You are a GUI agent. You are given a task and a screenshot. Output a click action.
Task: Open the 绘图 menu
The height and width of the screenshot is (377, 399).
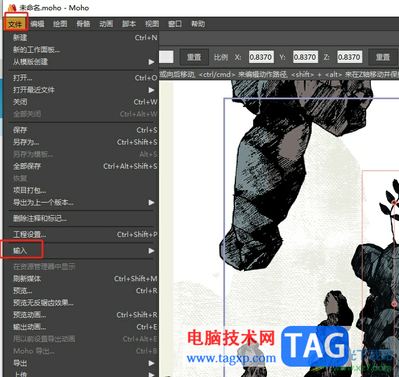[x=60, y=24]
